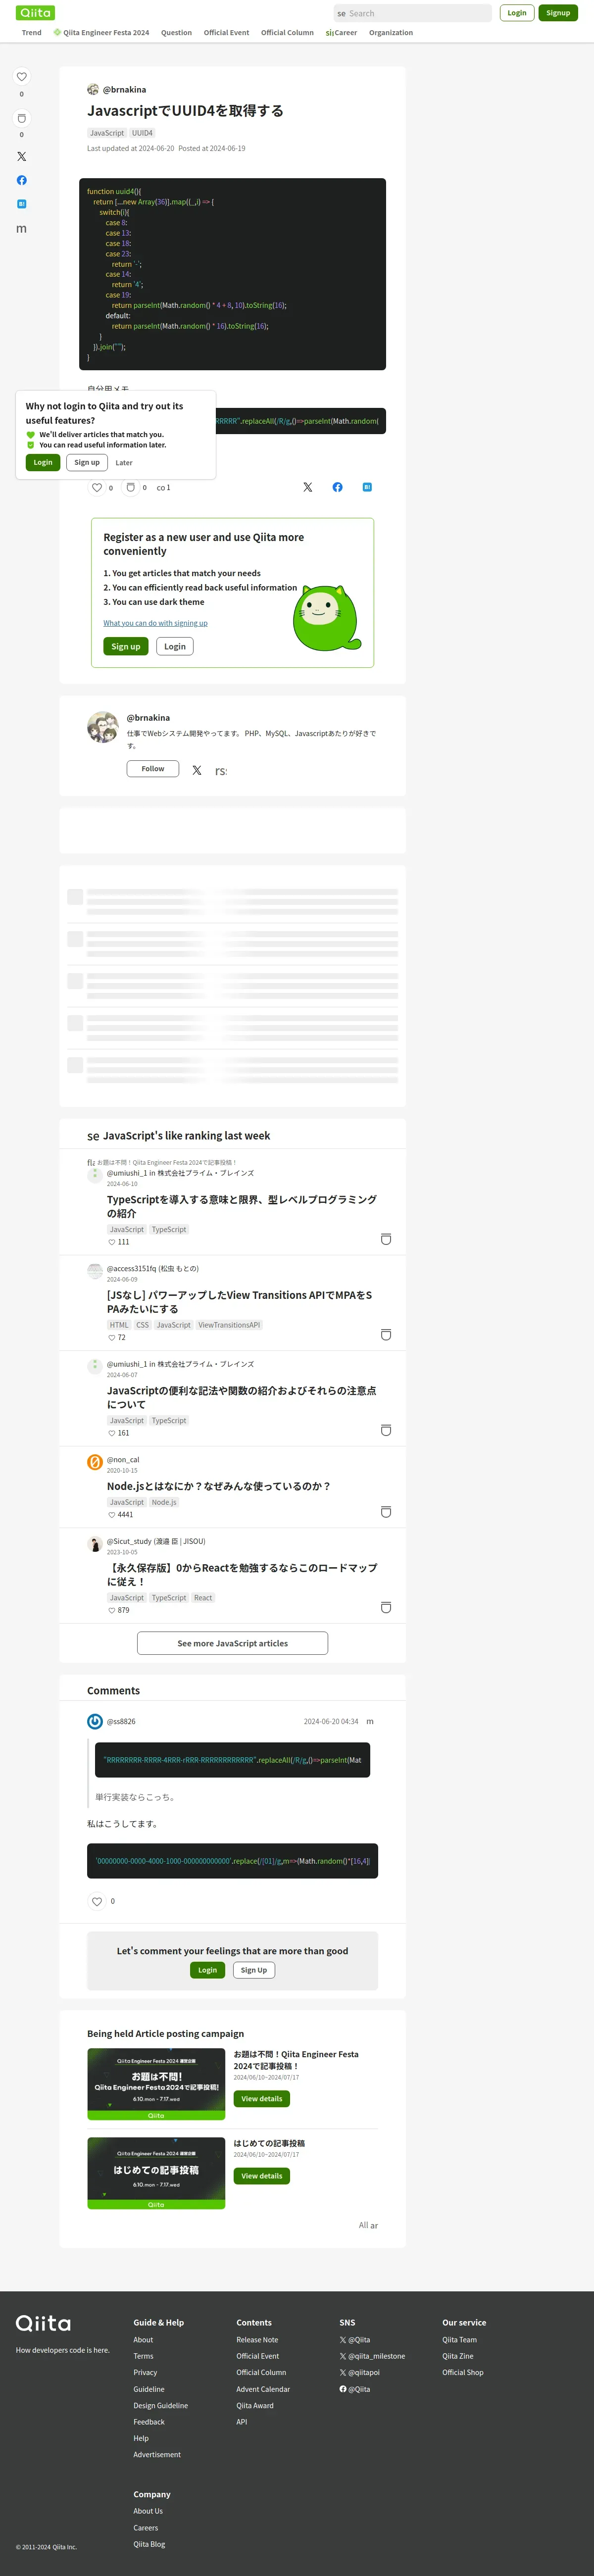Open the React tag
The width and height of the screenshot is (594, 2576).
(203, 1598)
